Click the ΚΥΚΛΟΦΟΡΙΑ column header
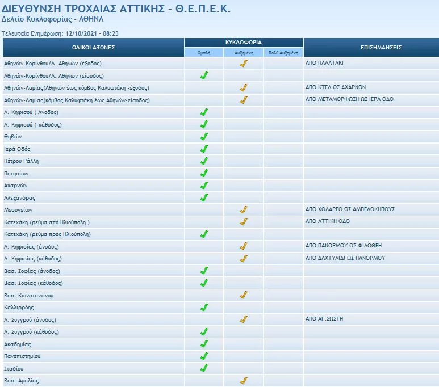Screen dimensions: 439x387 (244, 43)
